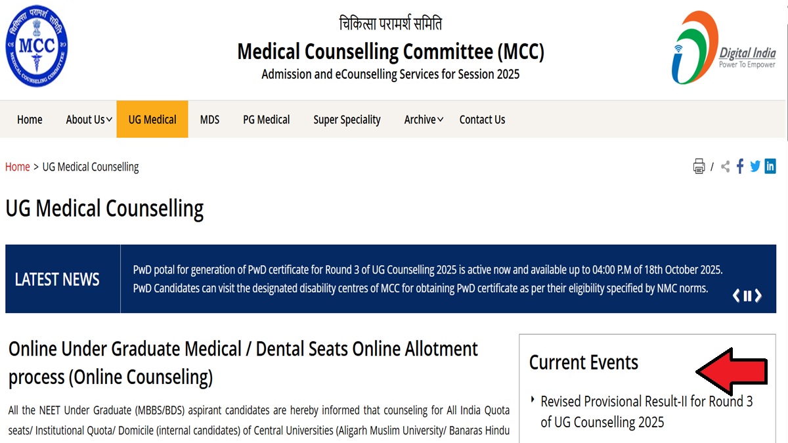Share page on LinkedIn
This screenshot has height=443, width=788.
click(x=770, y=167)
